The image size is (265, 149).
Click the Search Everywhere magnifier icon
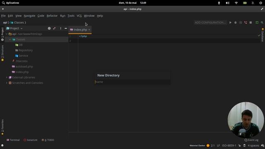[262, 22]
